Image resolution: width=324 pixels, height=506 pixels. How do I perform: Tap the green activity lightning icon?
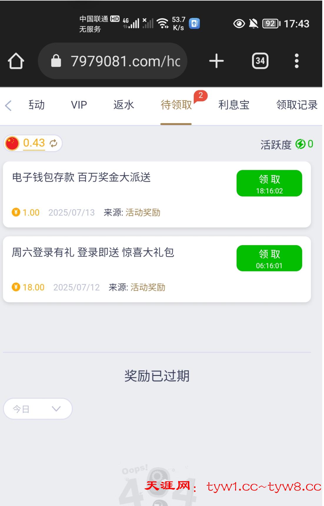pyautogui.click(x=300, y=144)
